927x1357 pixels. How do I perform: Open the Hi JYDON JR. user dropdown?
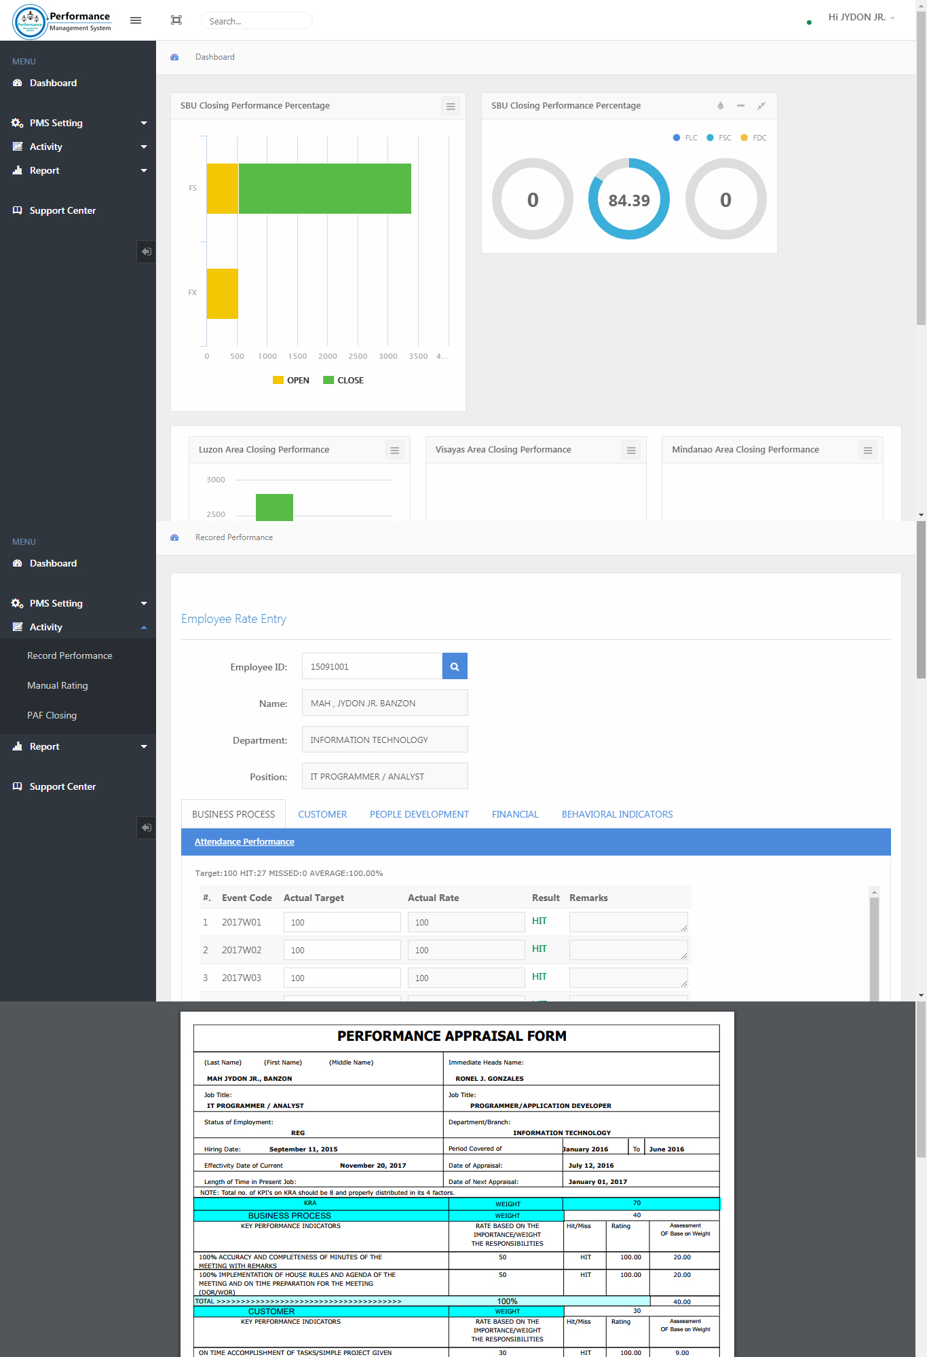coord(861,18)
